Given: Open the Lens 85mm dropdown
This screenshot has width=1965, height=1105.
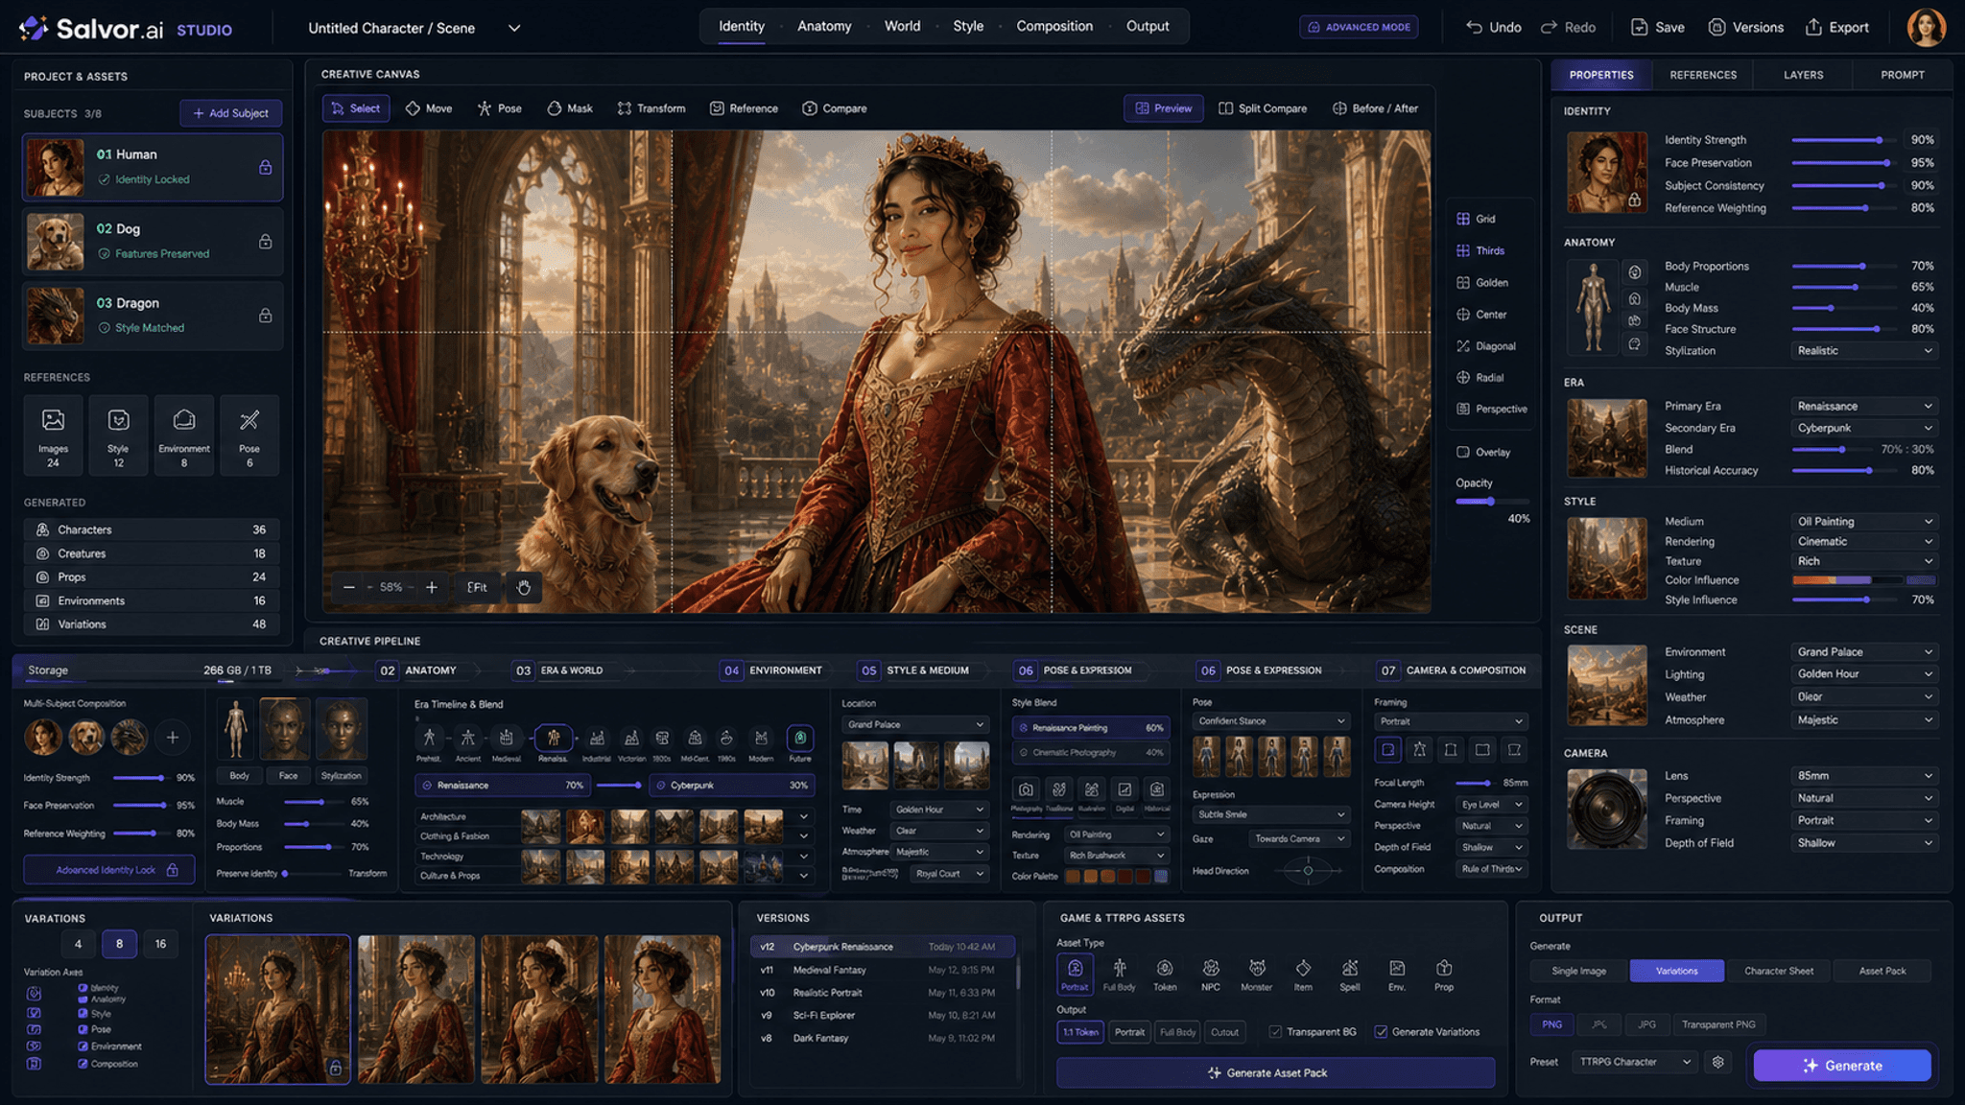Looking at the screenshot, I should pos(1864,776).
